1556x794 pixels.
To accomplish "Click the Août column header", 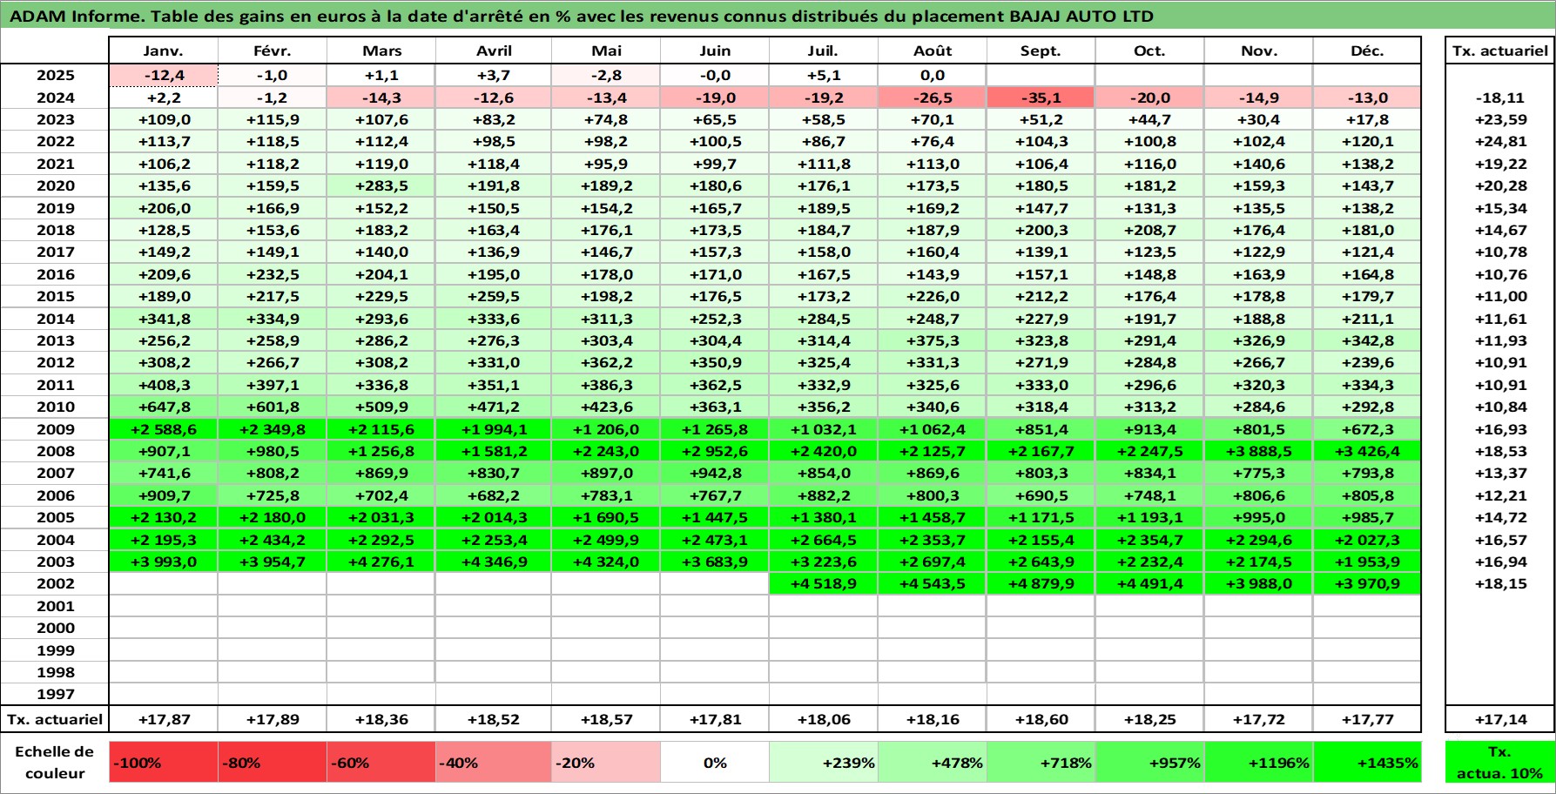I will [933, 50].
